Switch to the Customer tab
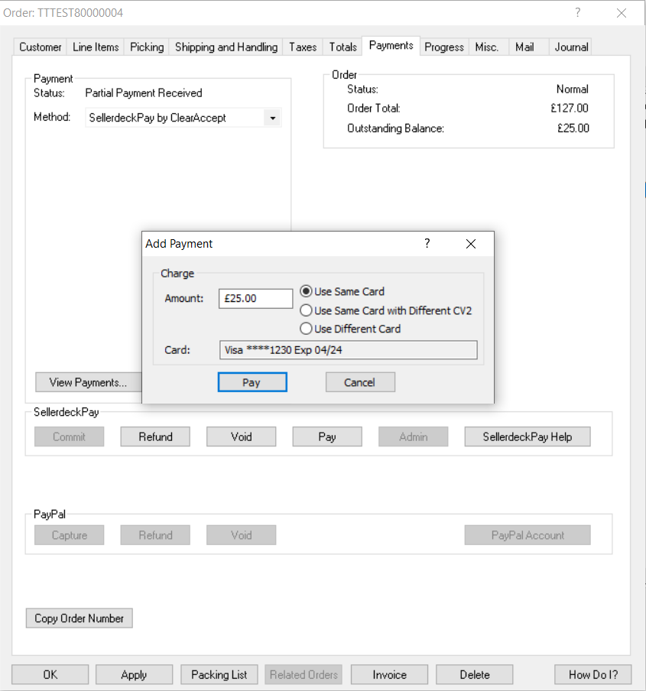The width and height of the screenshot is (646, 691). [41, 47]
